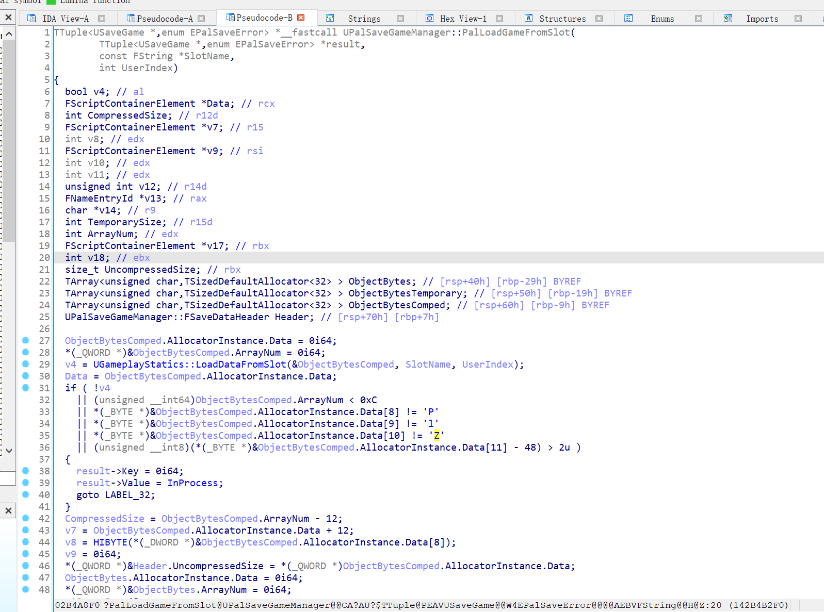Toggle breakpoint dot on line 42

click(26, 518)
